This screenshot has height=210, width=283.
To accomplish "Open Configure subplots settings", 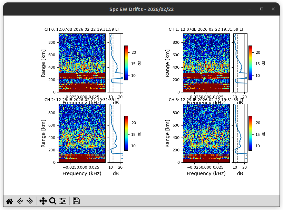I will tap(63, 201).
